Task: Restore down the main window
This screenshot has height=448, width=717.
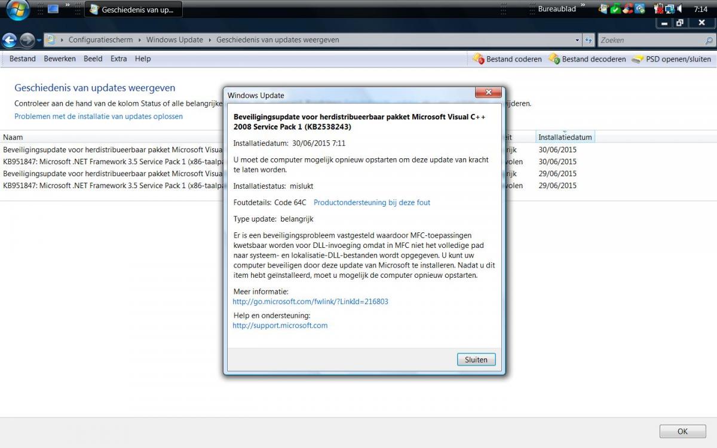Action: point(680,23)
